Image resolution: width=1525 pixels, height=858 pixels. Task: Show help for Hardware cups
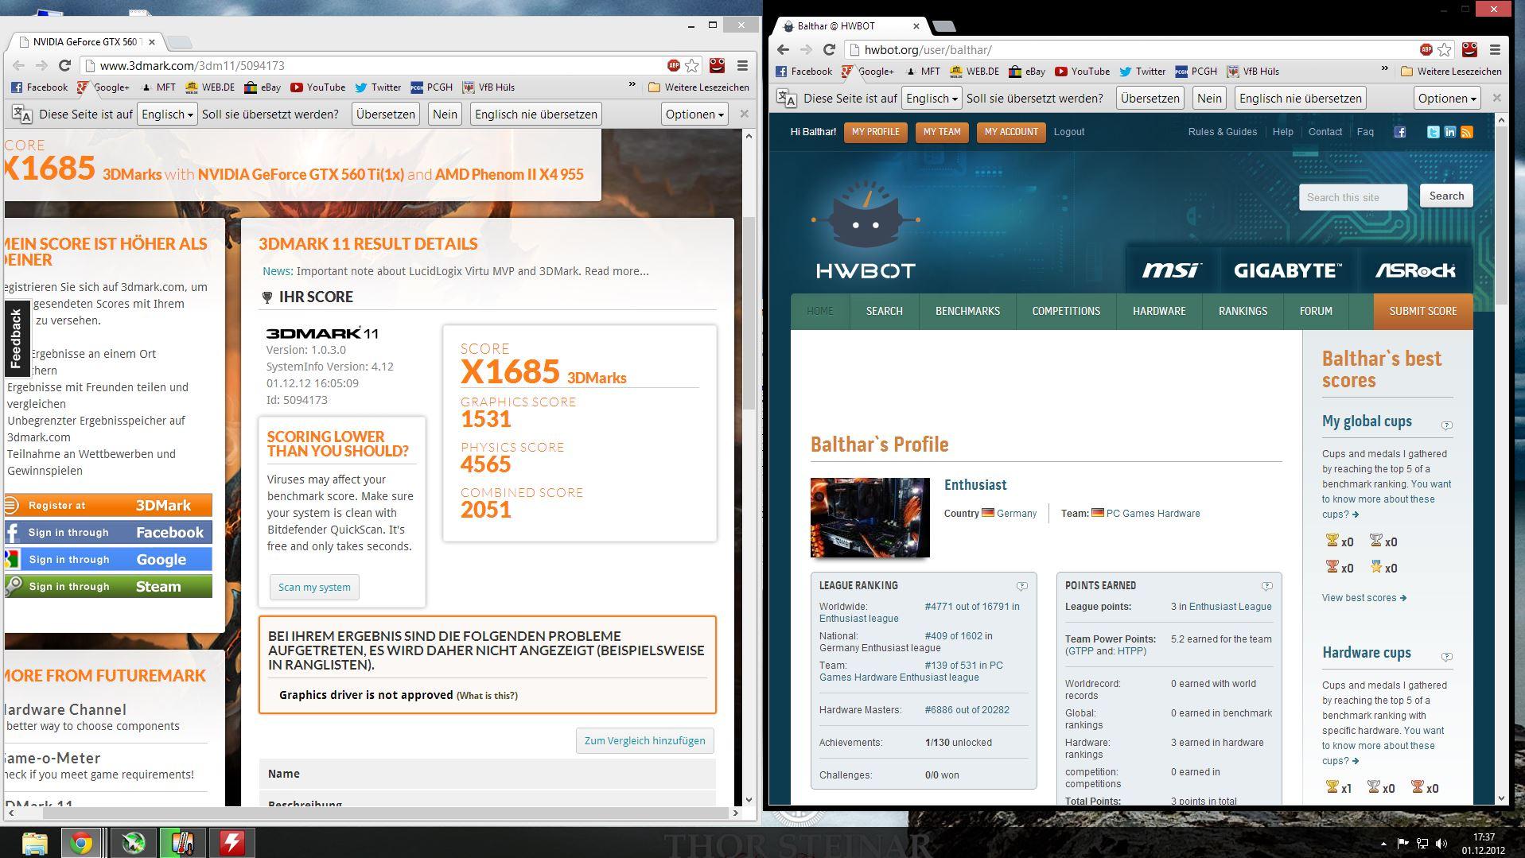[x=1446, y=657]
